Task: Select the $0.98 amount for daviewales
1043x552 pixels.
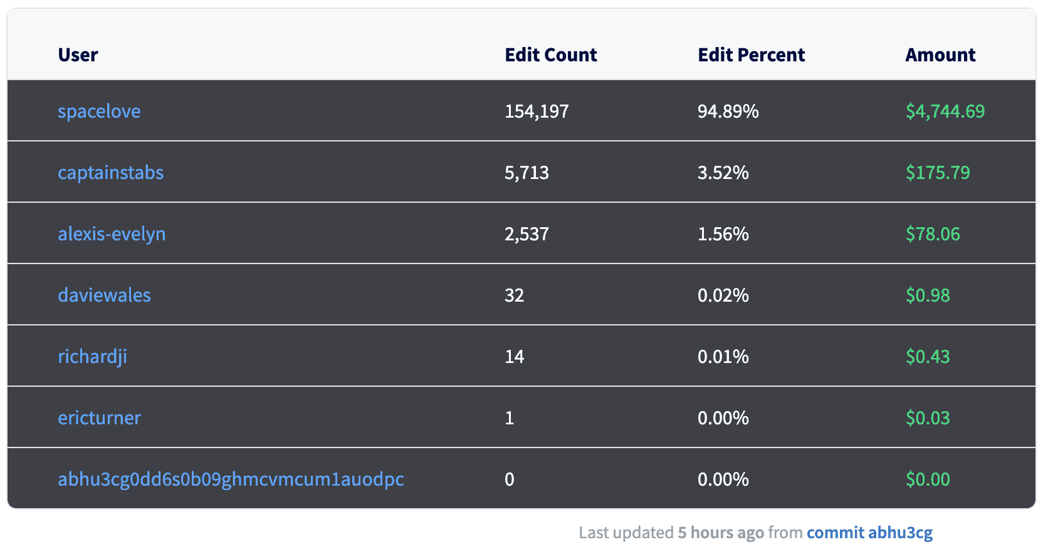Action: [x=928, y=295]
